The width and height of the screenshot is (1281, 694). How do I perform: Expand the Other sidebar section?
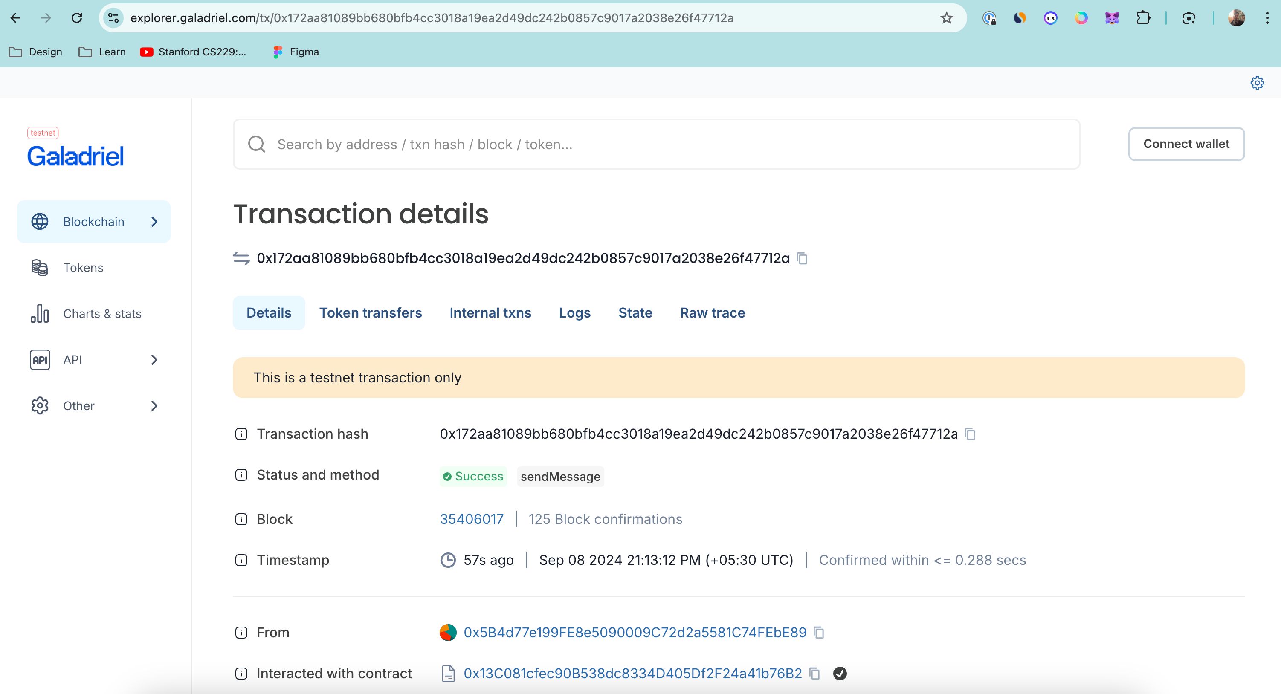tap(155, 405)
